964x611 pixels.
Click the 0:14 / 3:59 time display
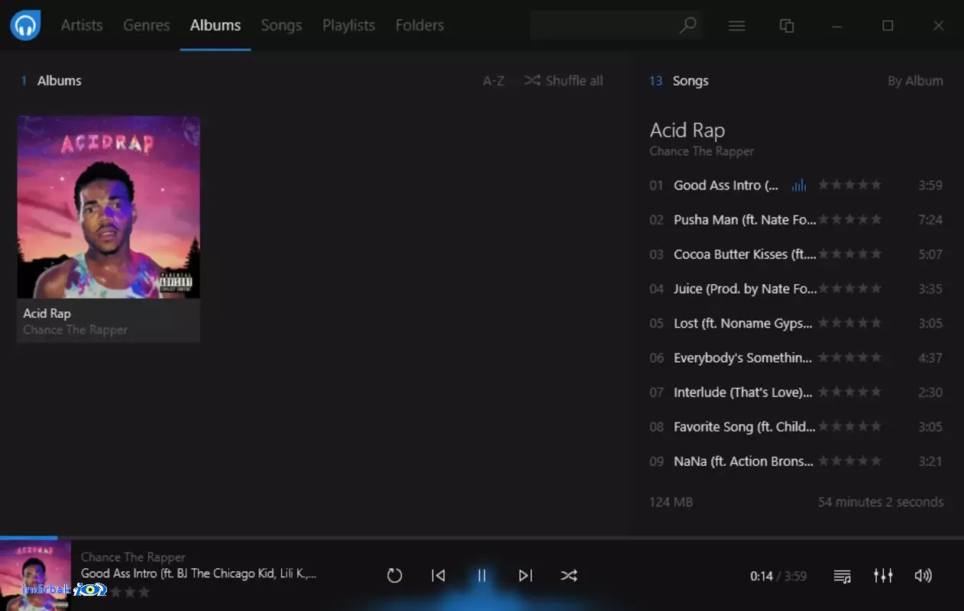click(x=778, y=577)
